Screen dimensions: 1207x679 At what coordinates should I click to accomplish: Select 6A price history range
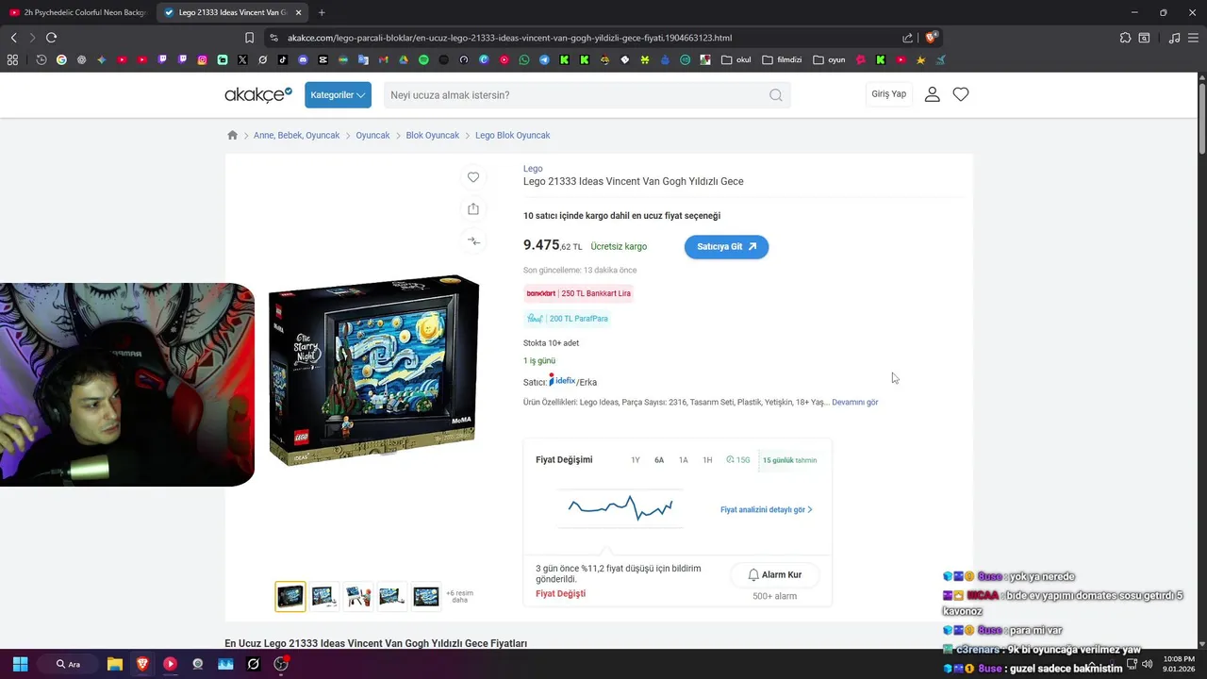coord(659,460)
